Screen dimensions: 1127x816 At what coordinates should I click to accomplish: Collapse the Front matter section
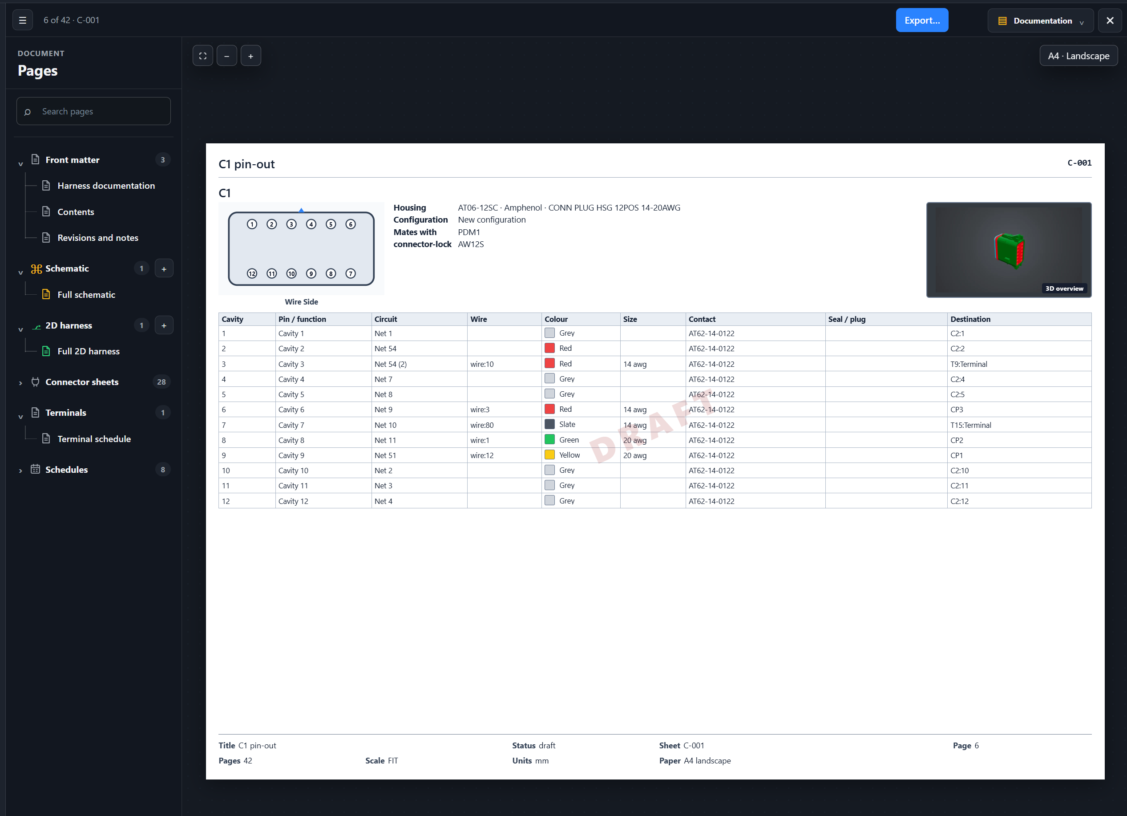[20, 162]
